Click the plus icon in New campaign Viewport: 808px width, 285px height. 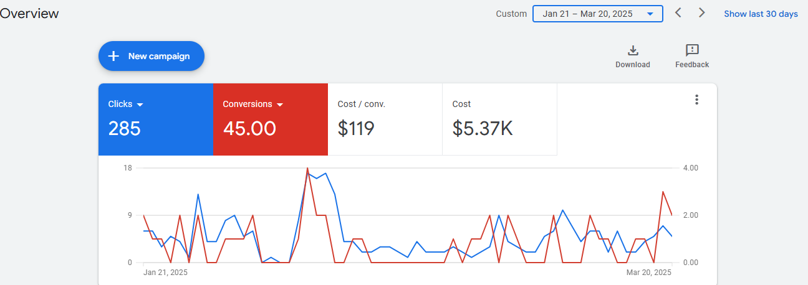tap(113, 56)
